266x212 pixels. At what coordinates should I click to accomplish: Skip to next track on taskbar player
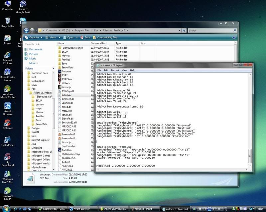pyautogui.click(x=214, y=209)
